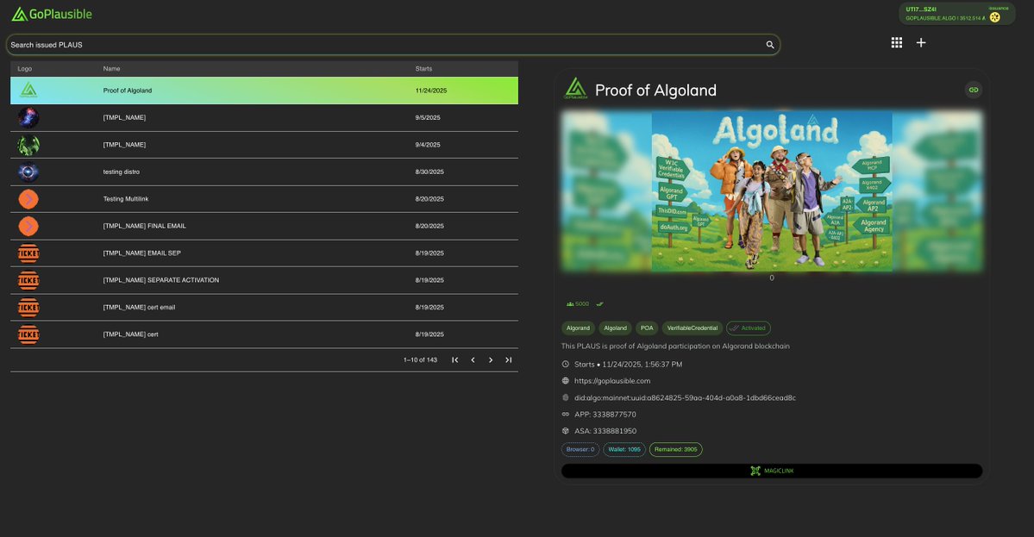
Task: Click the globe icon beside the website URL
Action: click(565, 381)
